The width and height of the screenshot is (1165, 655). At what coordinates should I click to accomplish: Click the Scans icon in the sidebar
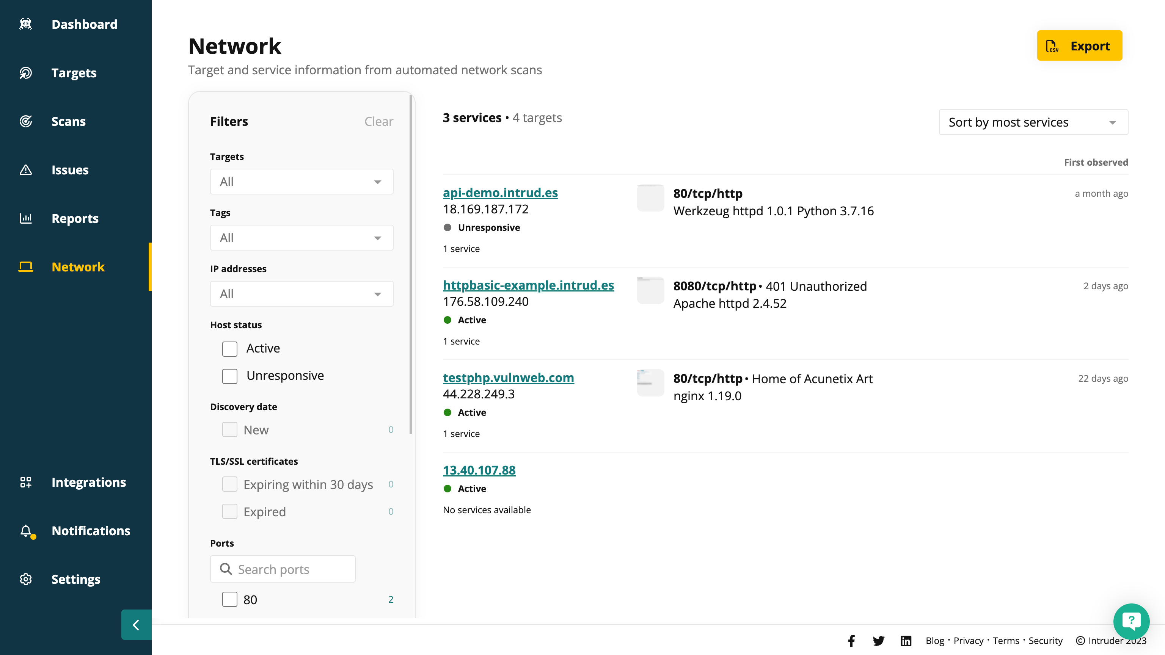26,121
